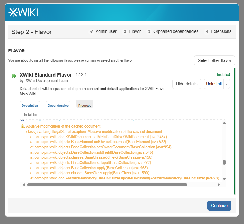Click the Select other flavor button

coord(214,60)
